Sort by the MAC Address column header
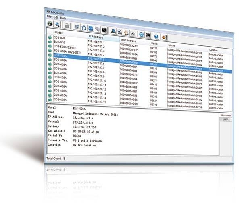 pos(128,40)
